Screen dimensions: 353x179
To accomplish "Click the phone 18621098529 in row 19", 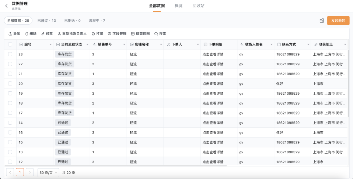I will click(x=288, y=94).
